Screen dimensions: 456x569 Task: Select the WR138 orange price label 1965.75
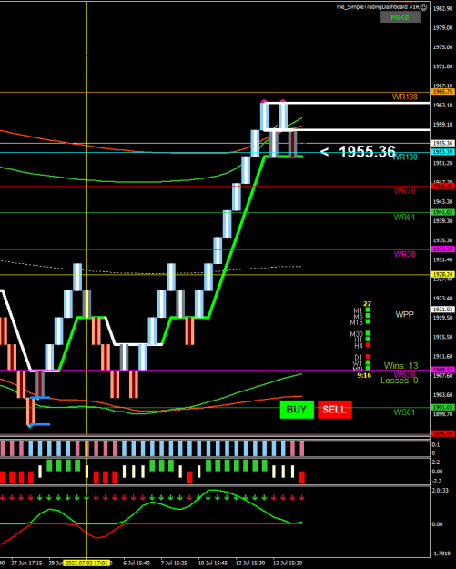pyautogui.click(x=442, y=92)
